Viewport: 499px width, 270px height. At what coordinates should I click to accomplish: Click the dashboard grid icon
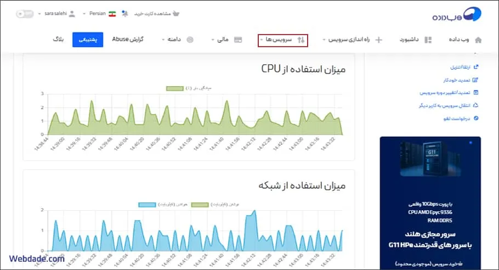tap(428, 40)
